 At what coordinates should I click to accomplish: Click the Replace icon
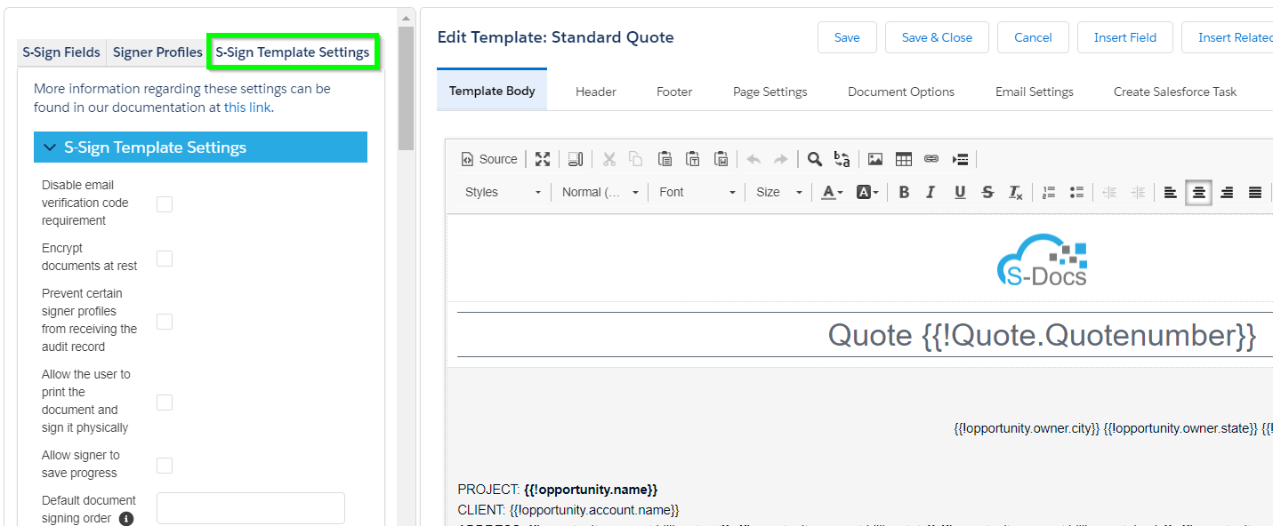tap(842, 159)
